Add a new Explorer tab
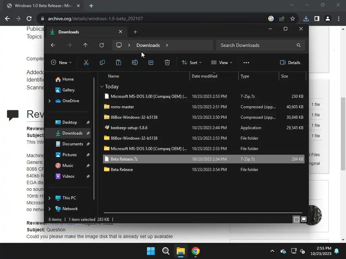 pyautogui.click(x=135, y=32)
